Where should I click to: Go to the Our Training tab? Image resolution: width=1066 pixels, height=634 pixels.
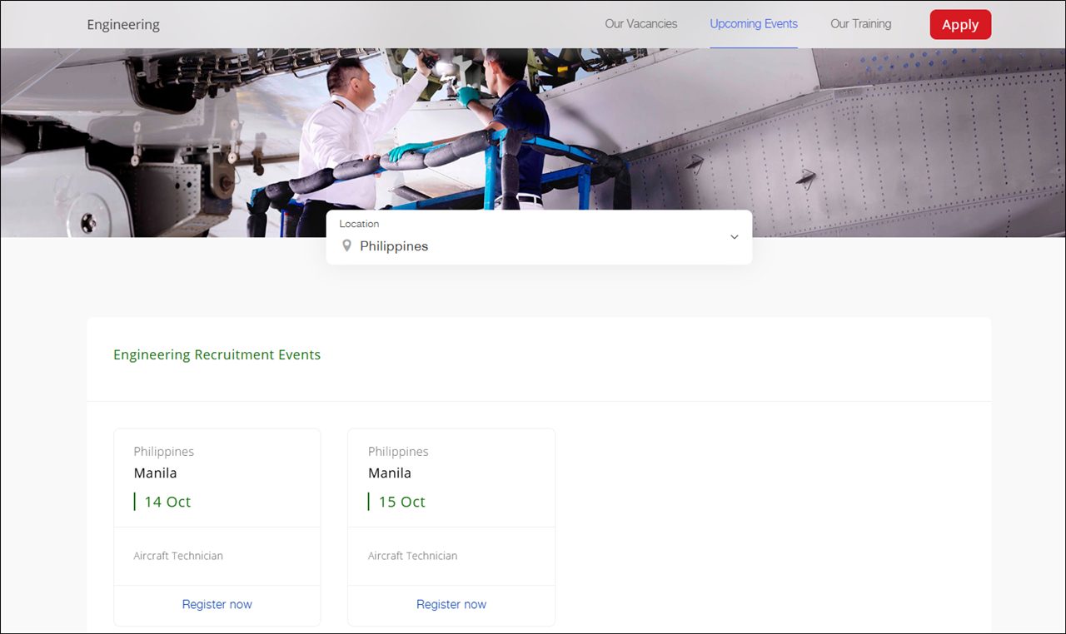tap(860, 24)
